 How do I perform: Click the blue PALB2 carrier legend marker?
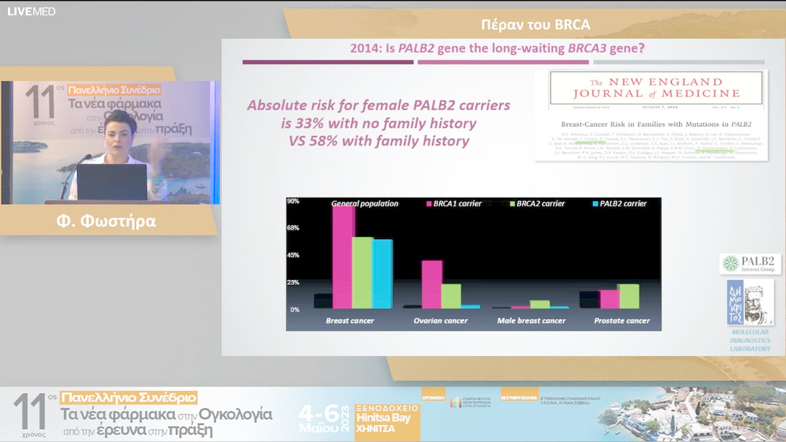(595, 204)
